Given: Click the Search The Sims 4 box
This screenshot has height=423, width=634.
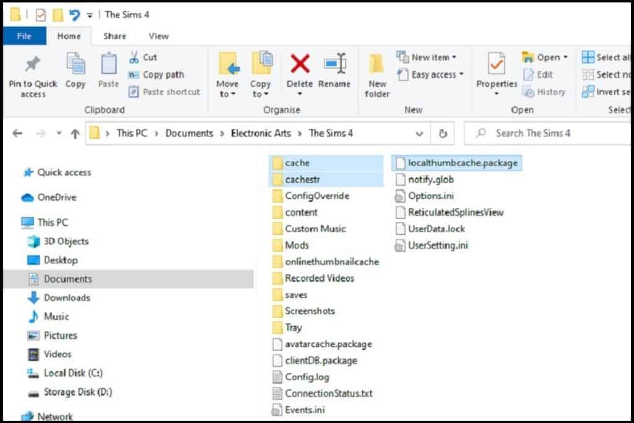Looking at the screenshot, I should click(x=547, y=133).
